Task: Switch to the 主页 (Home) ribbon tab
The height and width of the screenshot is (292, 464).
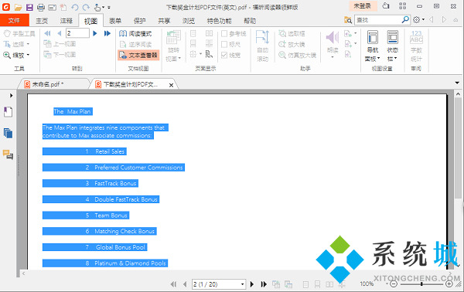Action: click(x=42, y=21)
